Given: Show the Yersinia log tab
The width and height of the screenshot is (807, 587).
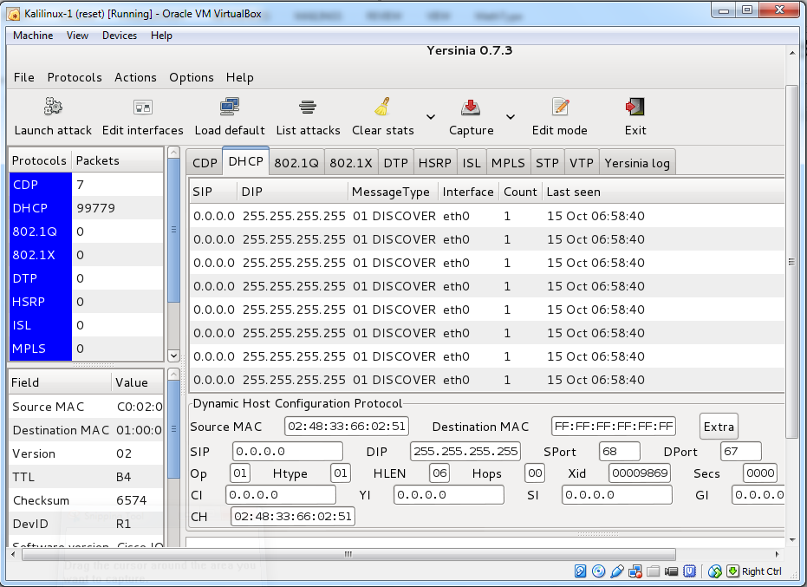Looking at the screenshot, I should (x=637, y=163).
